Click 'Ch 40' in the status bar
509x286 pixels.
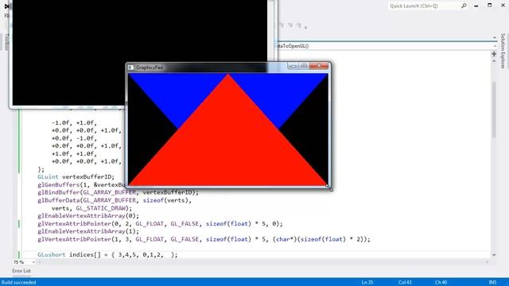pyautogui.click(x=441, y=283)
